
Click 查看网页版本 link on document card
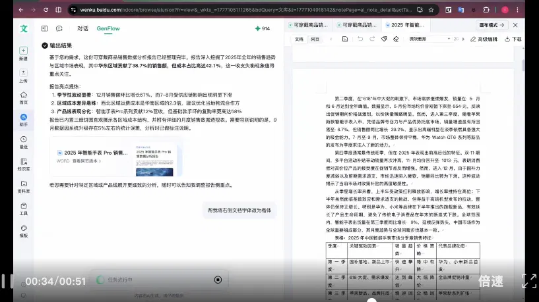coord(86,161)
